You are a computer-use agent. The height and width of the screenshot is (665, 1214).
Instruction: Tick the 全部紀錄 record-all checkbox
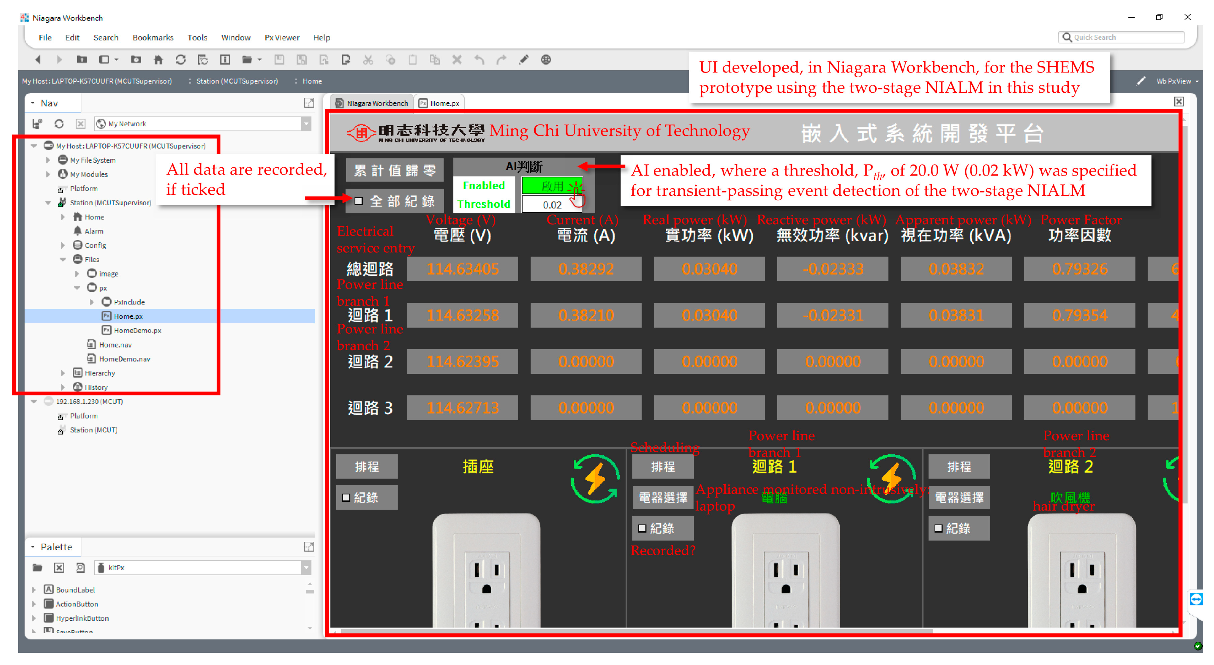pos(359,201)
